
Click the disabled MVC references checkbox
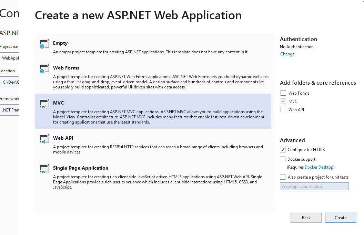pyautogui.click(x=283, y=101)
